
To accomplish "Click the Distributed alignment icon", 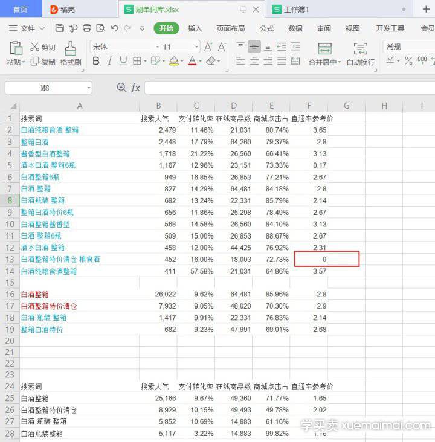I will [x=295, y=61].
